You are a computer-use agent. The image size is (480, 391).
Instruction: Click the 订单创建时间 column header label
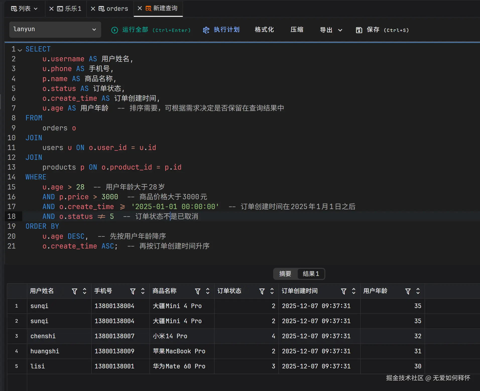click(x=300, y=291)
